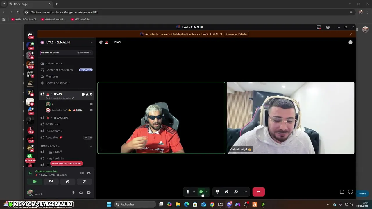This screenshot has height=209, width=372.
Task: Launch activity from Vidéo connectée panel
Action: (x=68, y=181)
